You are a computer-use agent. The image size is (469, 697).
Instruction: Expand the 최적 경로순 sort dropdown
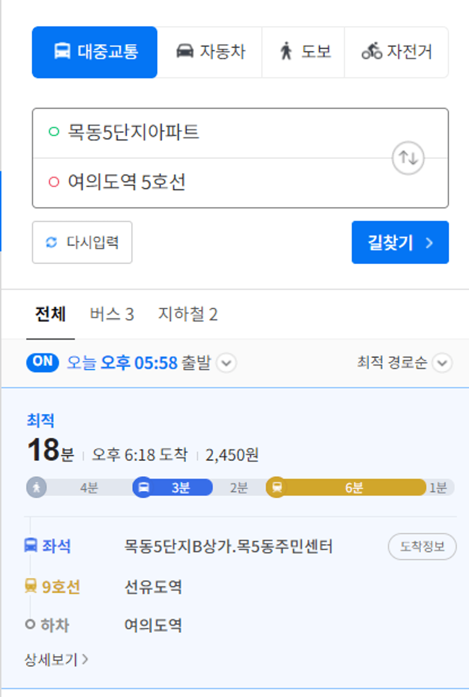tap(442, 363)
